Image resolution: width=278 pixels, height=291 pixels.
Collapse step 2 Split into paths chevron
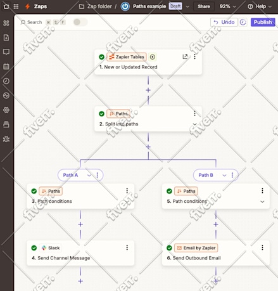click(x=195, y=124)
